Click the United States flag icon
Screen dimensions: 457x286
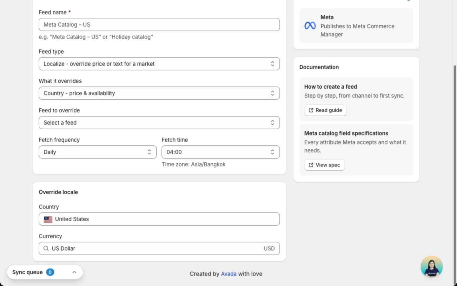point(48,219)
